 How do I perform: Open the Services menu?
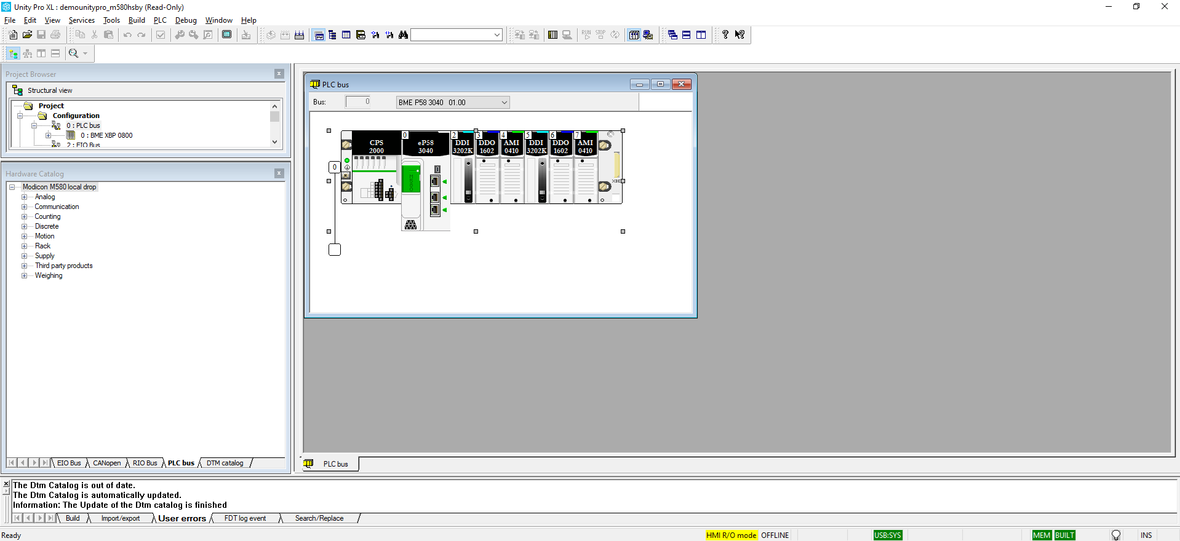tap(82, 20)
